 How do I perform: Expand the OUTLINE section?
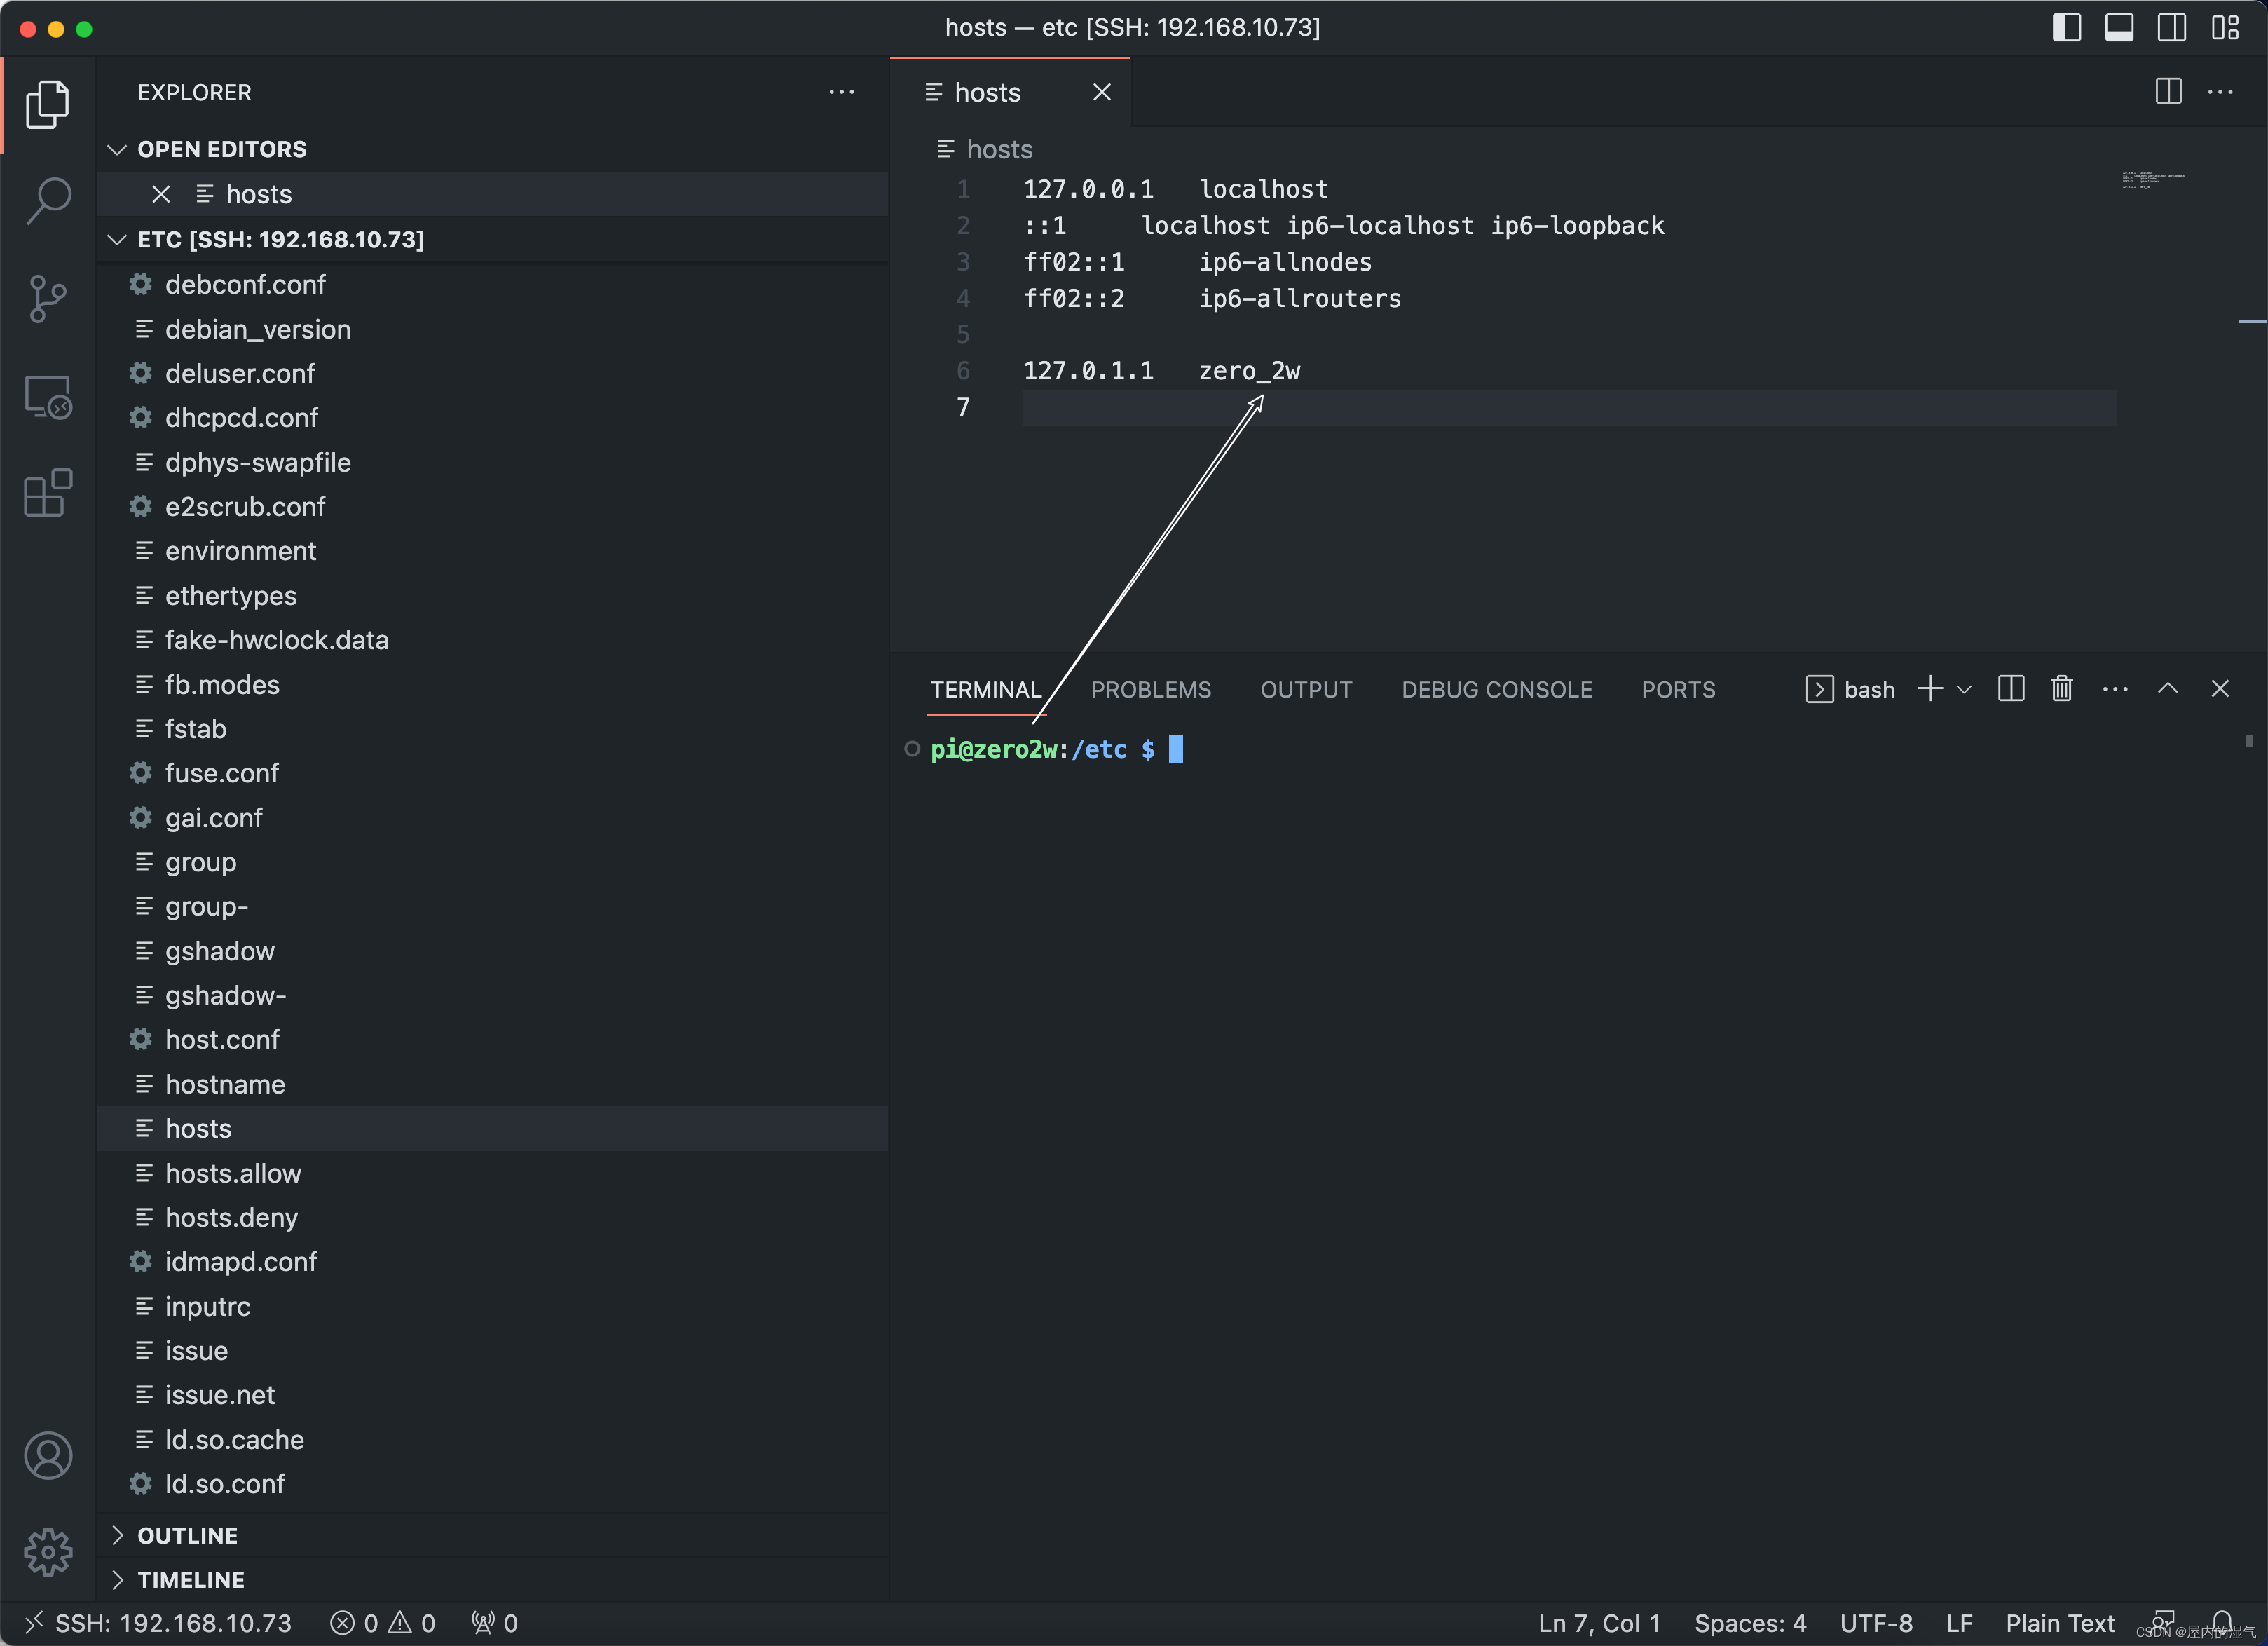coord(188,1535)
